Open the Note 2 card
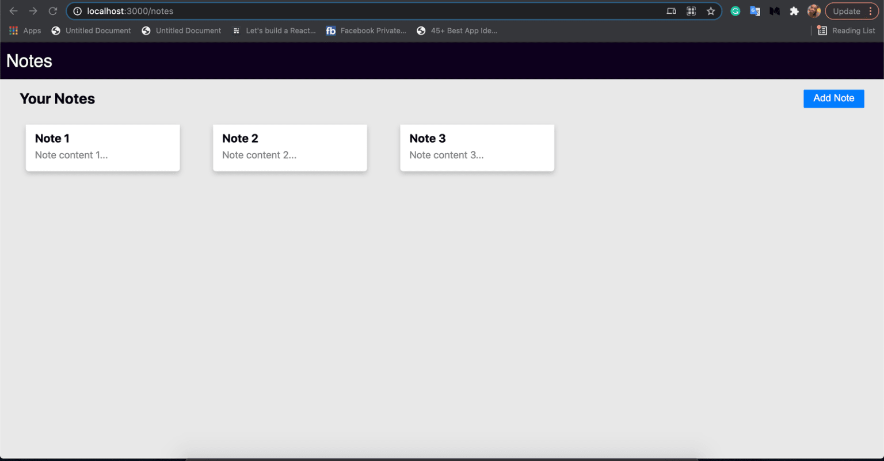This screenshot has height=461, width=884. pyautogui.click(x=290, y=148)
